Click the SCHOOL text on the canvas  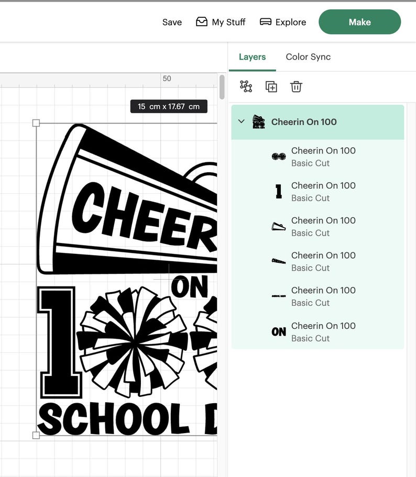[114, 419]
